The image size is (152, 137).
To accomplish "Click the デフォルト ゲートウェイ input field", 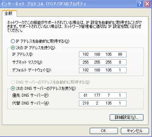I will (x=103, y=70).
